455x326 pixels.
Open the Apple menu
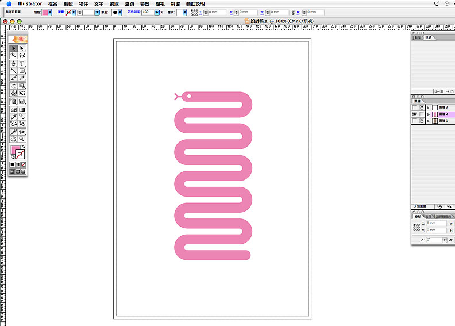(9, 3)
